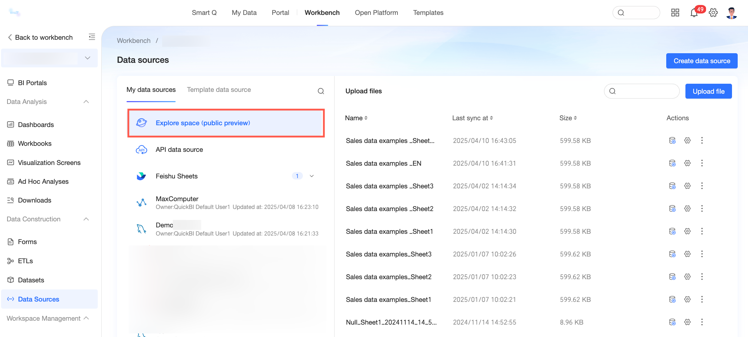Open settings gear for Sales data examples _Sheet3
Screen dimensions: 748x337
pos(688,186)
